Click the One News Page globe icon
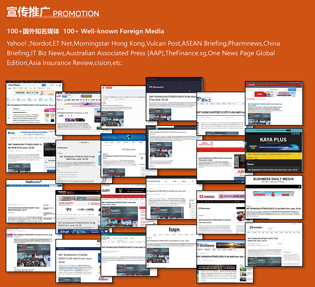Screen dimensions: 315x287 coord(128,137)
